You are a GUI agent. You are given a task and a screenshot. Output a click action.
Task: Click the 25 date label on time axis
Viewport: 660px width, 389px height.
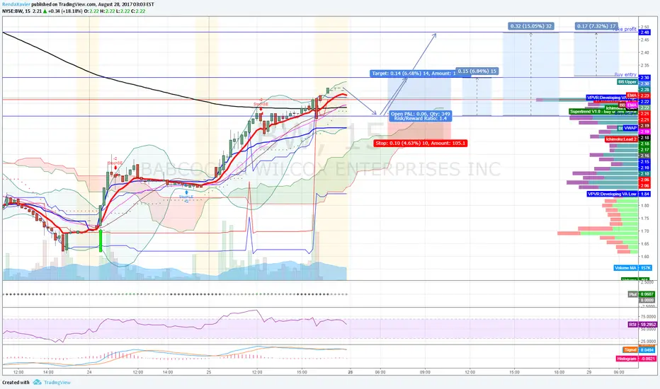point(209,372)
